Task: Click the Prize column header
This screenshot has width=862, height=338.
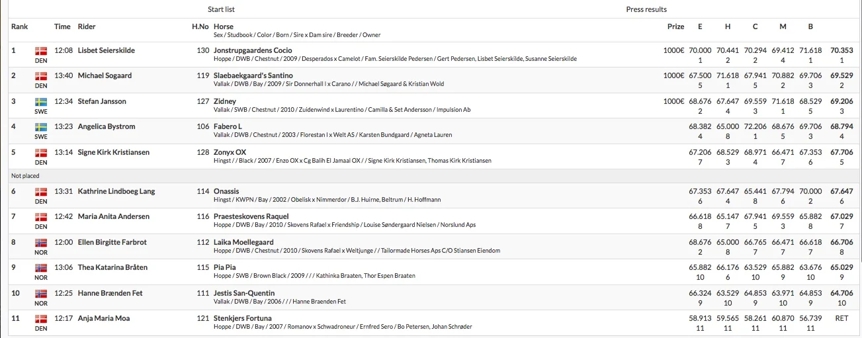Action: [675, 26]
